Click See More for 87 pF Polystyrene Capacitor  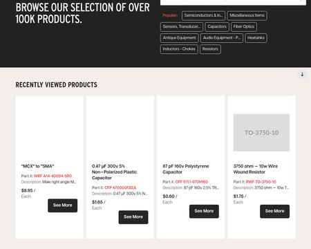coord(204,211)
